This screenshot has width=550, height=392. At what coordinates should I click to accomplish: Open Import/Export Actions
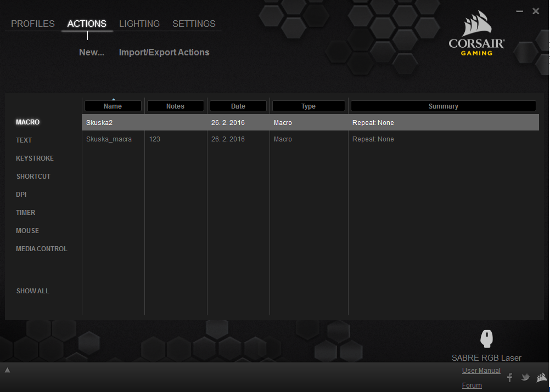(x=164, y=53)
